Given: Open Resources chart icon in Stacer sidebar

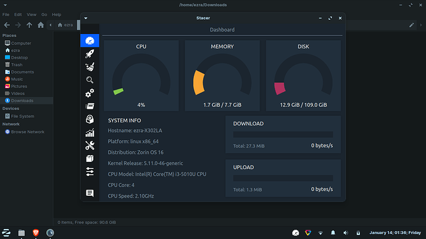Looking at the screenshot, I should (90, 132).
